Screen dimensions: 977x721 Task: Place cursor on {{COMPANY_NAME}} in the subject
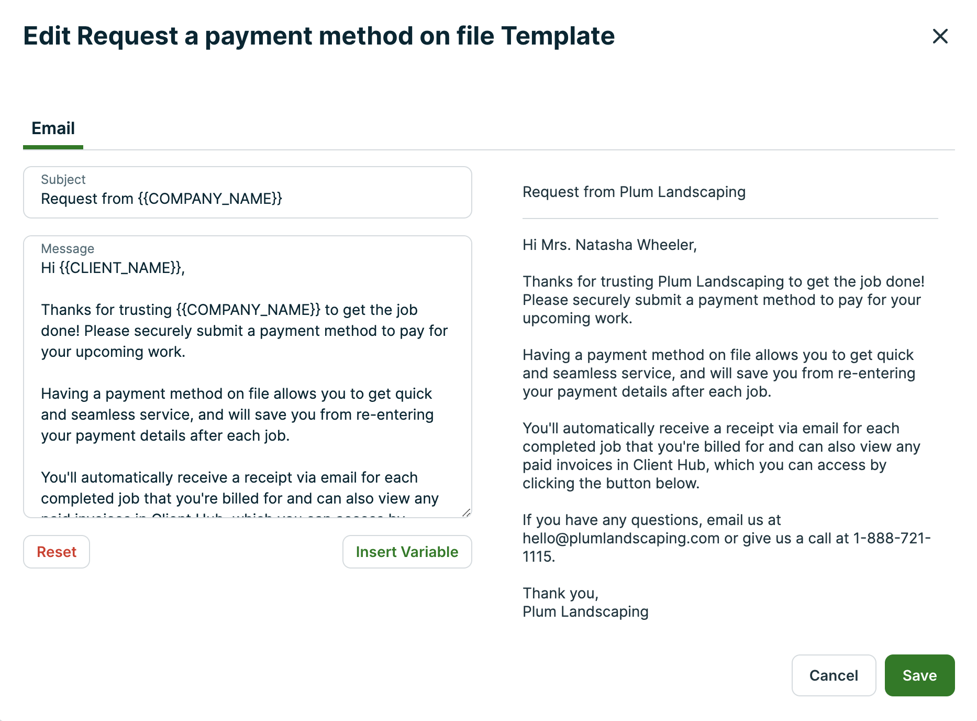[x=210, y=199]
